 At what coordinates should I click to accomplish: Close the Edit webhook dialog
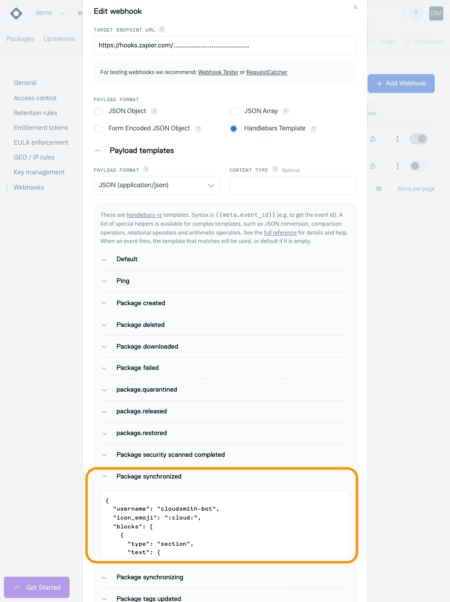point(355,7)
